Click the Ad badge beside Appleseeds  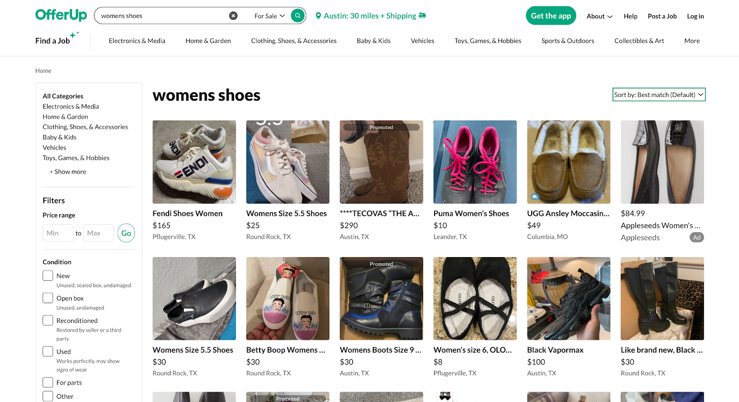point(697,238)
